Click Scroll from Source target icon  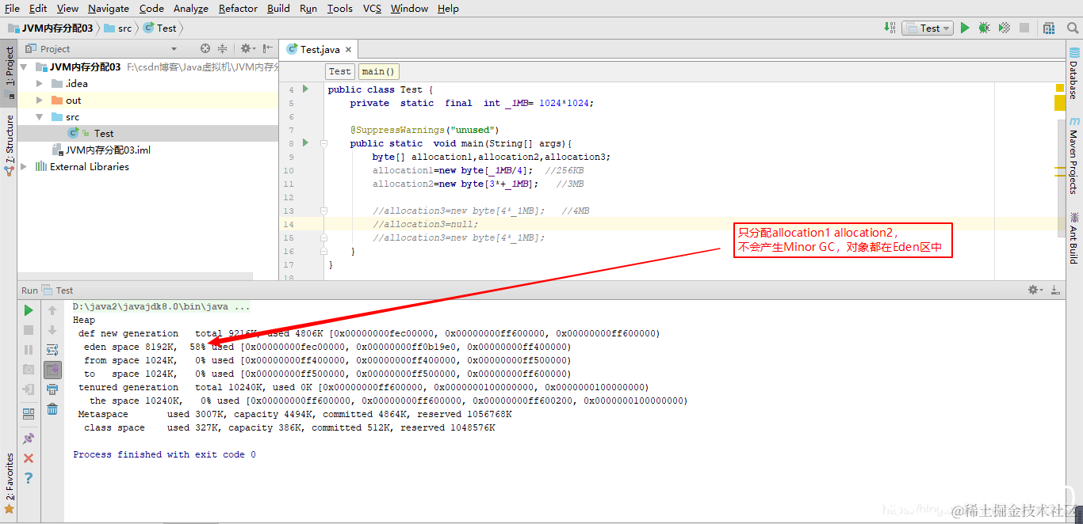tap(205, 48)
